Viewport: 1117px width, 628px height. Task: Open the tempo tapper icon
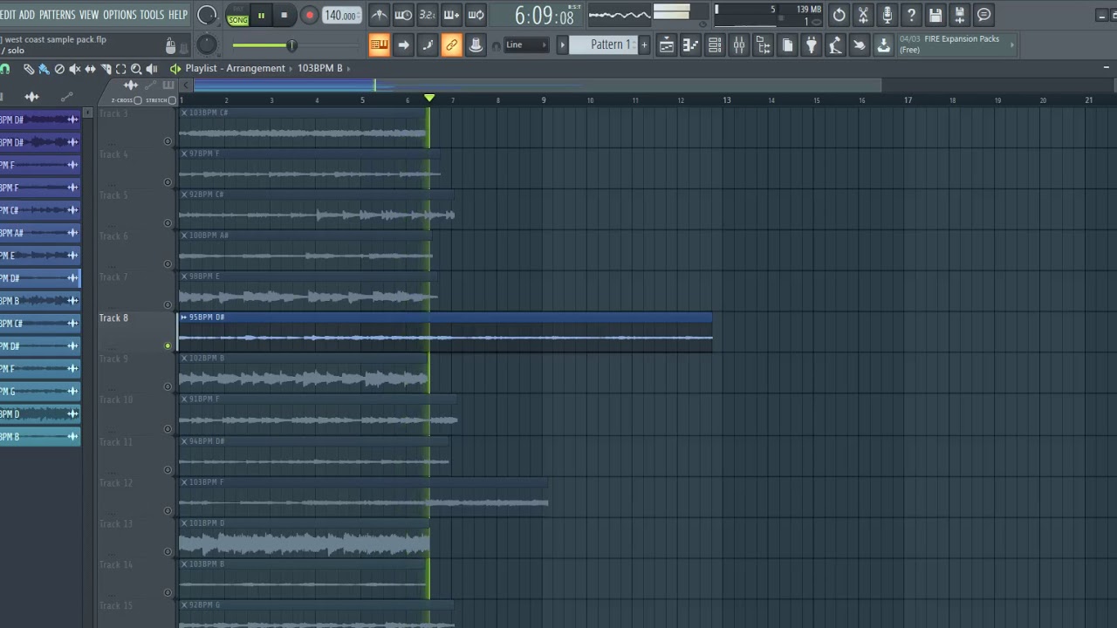(835, 45)
